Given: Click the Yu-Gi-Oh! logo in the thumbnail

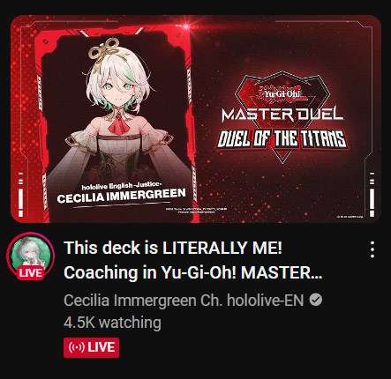Looking at the screenshot, I should click(282, 93).
